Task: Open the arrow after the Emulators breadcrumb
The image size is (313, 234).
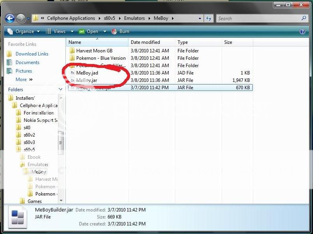Action: tap(149, 18)
